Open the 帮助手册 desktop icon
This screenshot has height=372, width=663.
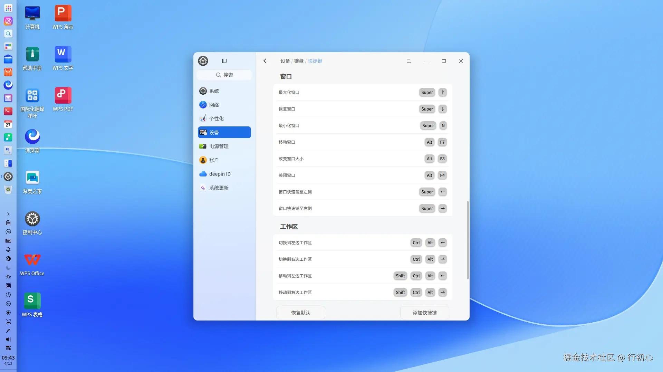coord(32,58)
